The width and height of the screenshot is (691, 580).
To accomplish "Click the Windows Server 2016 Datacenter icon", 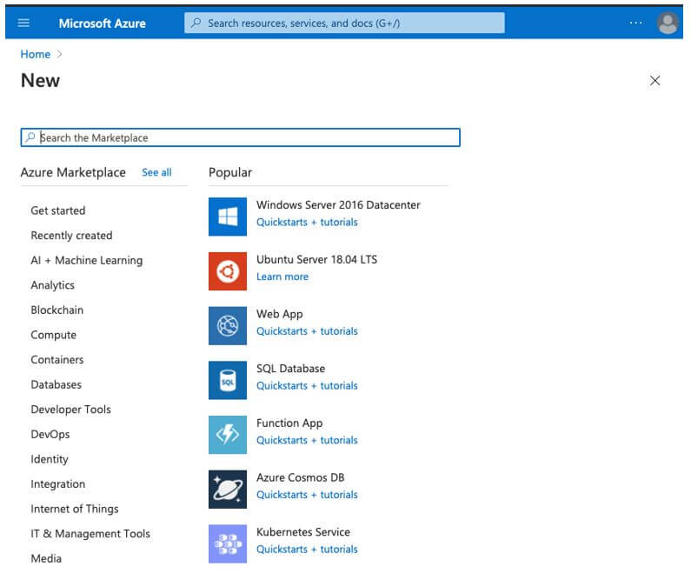I will click(228, 217).
